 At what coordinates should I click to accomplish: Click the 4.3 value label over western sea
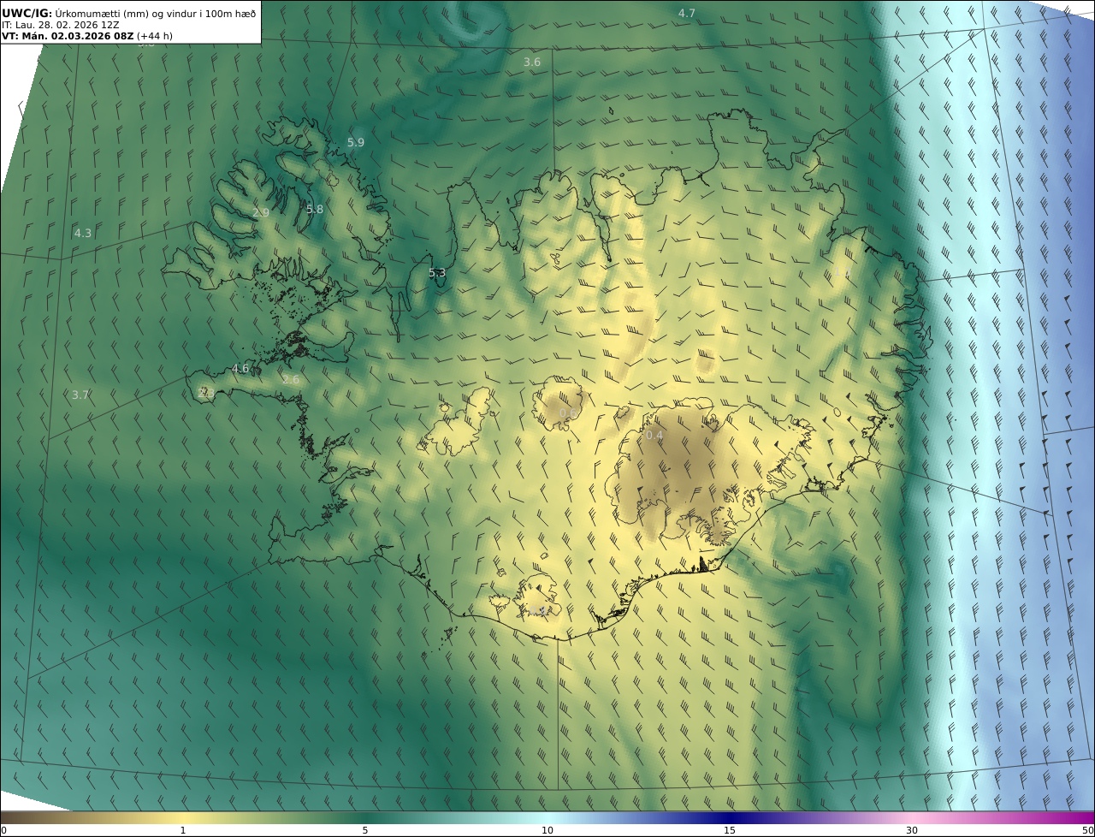[83, 234]
